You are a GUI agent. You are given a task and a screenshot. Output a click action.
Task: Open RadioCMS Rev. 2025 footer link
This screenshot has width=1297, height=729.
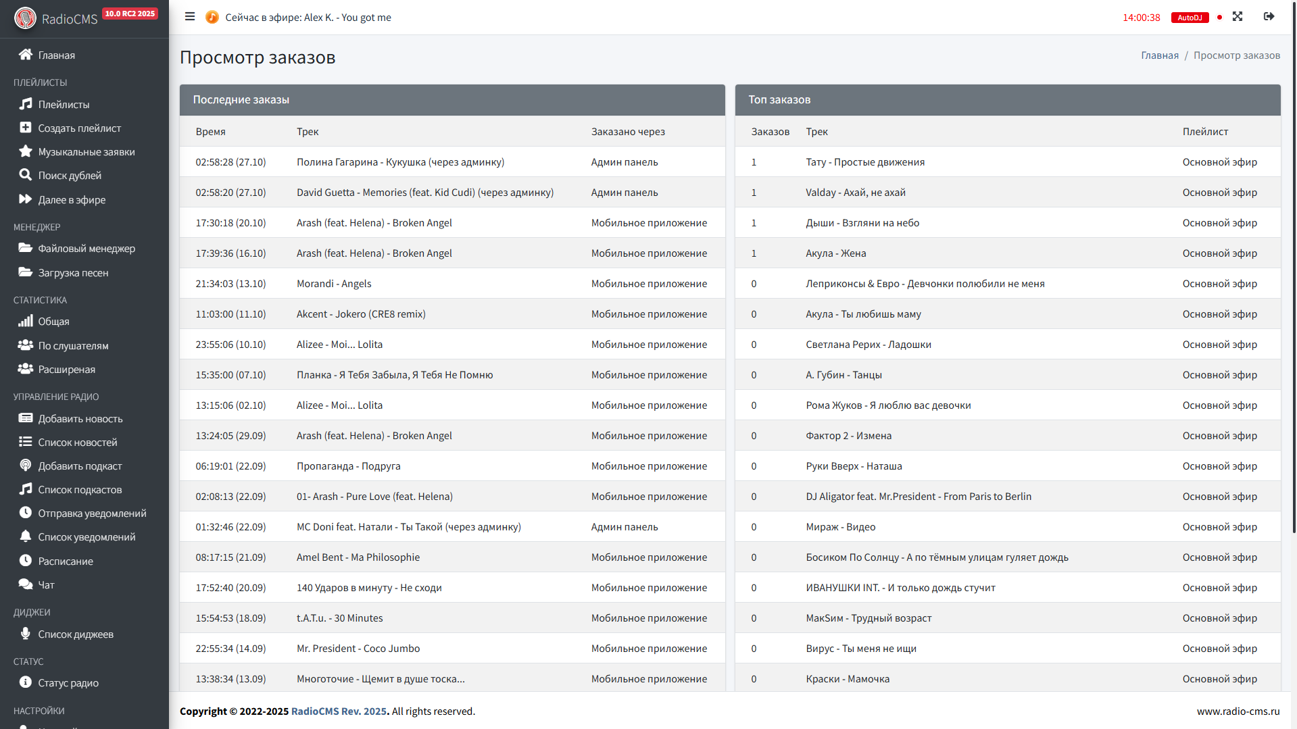(x=339, y=711)
